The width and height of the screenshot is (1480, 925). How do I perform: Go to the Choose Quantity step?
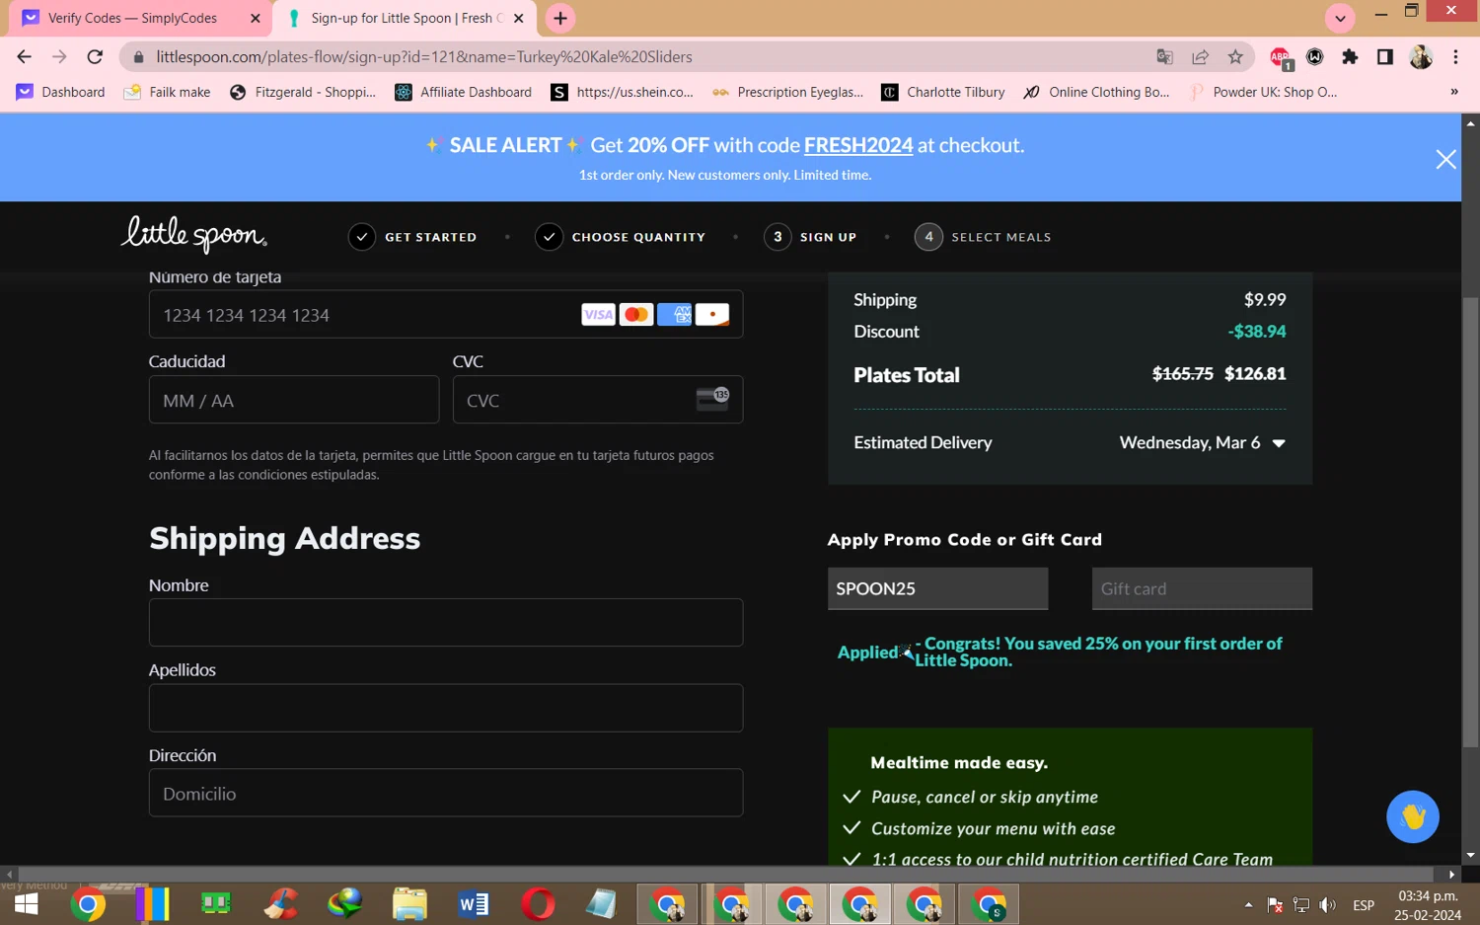621,237
